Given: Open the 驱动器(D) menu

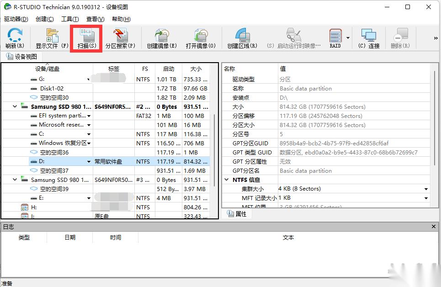Looking at the screenshot, I should pyautogui.click(x=16, y=19).
